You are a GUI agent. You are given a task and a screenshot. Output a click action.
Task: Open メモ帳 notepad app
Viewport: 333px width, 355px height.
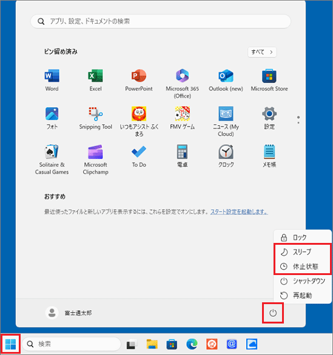point(269,156)
